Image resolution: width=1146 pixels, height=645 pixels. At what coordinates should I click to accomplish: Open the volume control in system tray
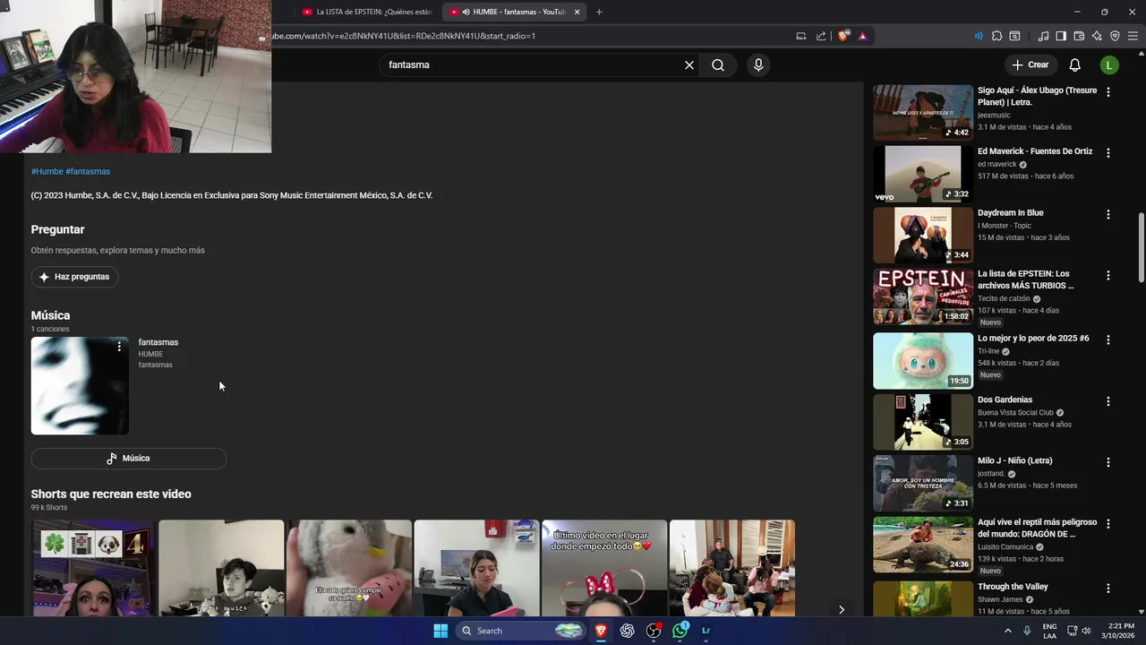(x=1086, y=631)
